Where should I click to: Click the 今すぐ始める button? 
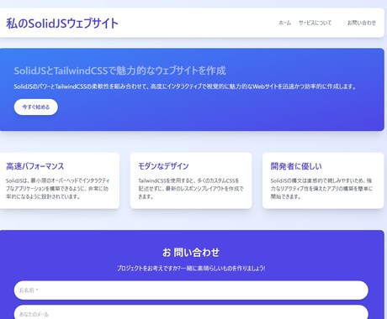click(36, 107)
